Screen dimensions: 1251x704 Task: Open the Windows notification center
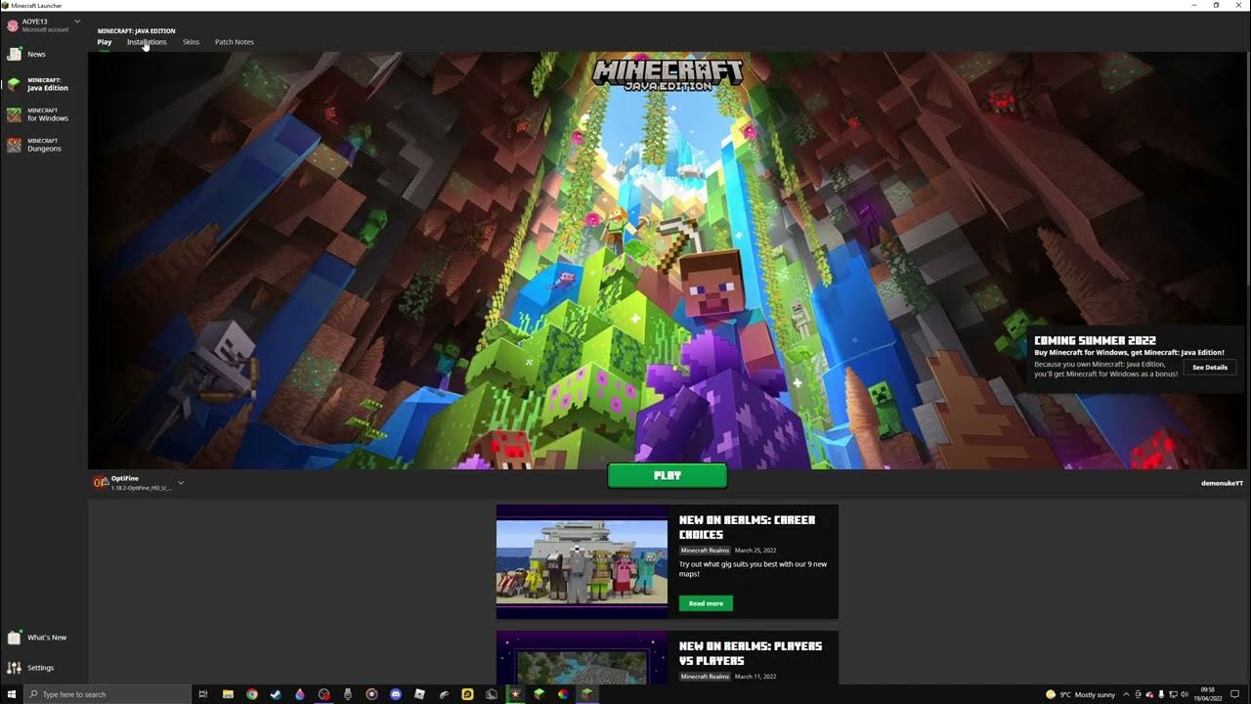[x=1234, y=694]
